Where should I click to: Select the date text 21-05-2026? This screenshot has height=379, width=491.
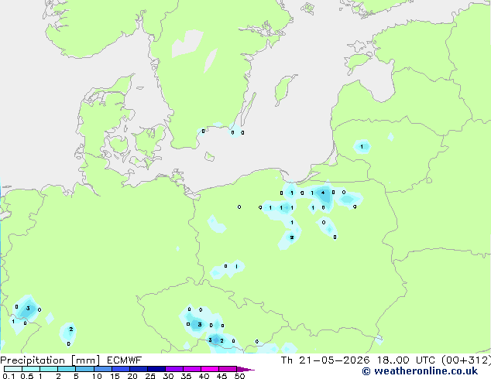[x=334, y=360]
